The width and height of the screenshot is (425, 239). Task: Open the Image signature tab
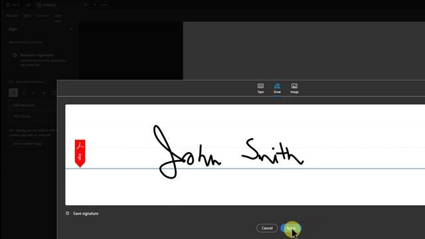pos(294,88)
